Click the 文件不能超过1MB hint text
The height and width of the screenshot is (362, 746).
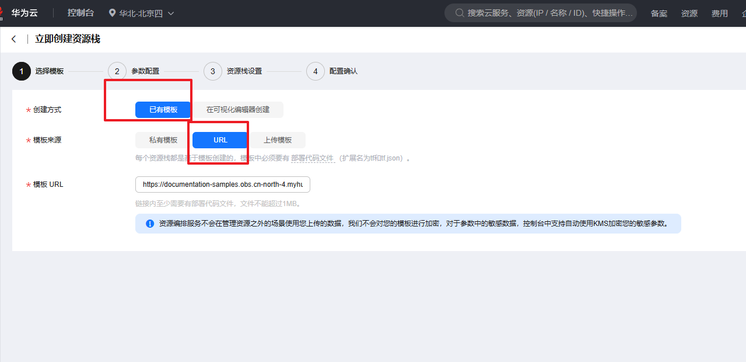coord(268,204)
